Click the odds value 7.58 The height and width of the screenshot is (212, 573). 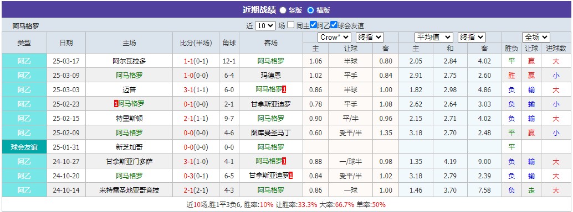click(484, 190)
